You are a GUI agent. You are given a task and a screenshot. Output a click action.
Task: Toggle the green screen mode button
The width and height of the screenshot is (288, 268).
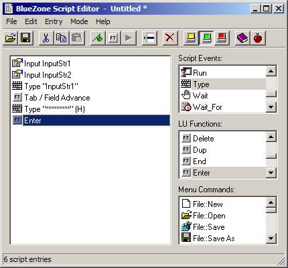tap(206, 38)
